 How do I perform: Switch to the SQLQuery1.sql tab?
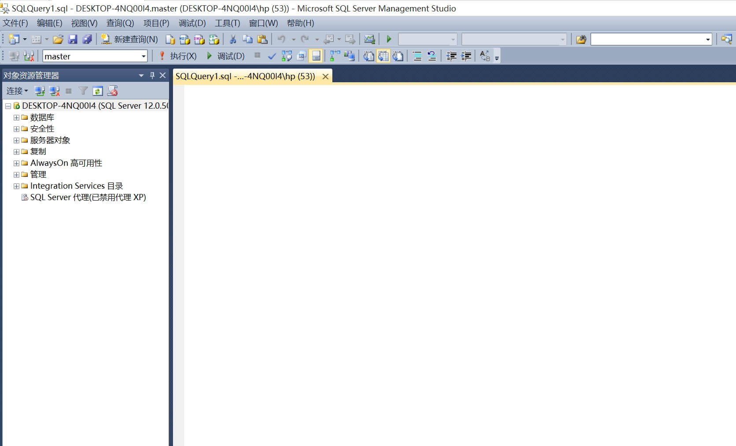pos(245,76)
